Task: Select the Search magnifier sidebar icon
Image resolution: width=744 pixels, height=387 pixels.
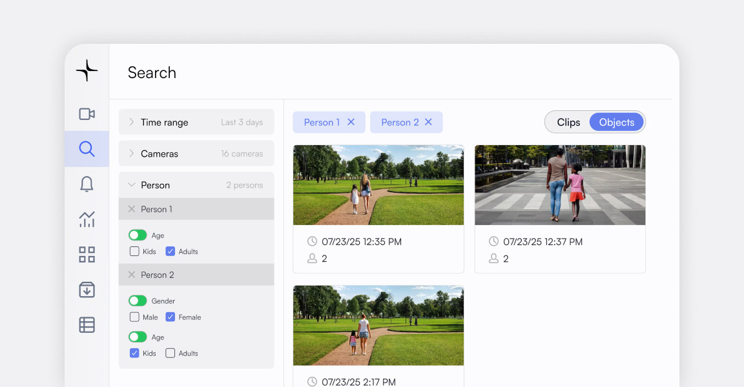Action: 87,149
